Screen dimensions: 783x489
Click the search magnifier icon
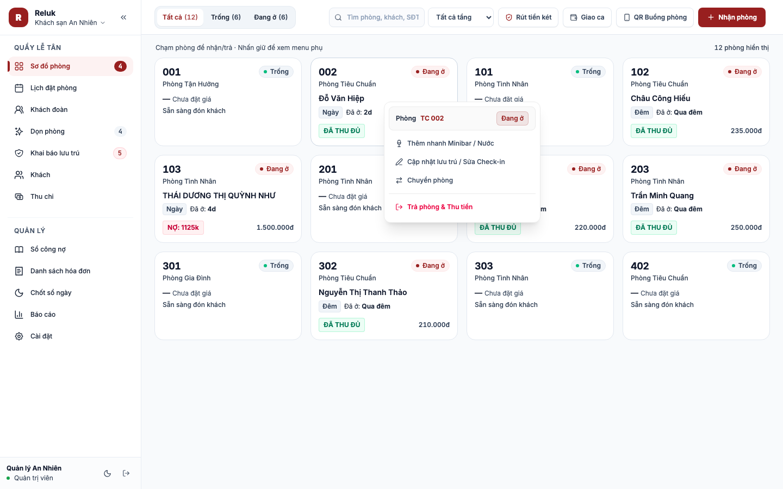(x=338, y=17)
